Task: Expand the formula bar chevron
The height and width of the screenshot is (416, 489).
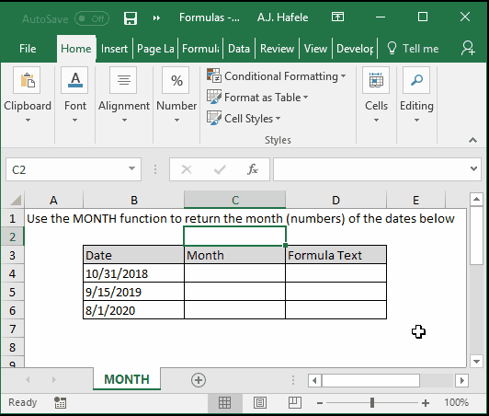Action: point(473,169)
